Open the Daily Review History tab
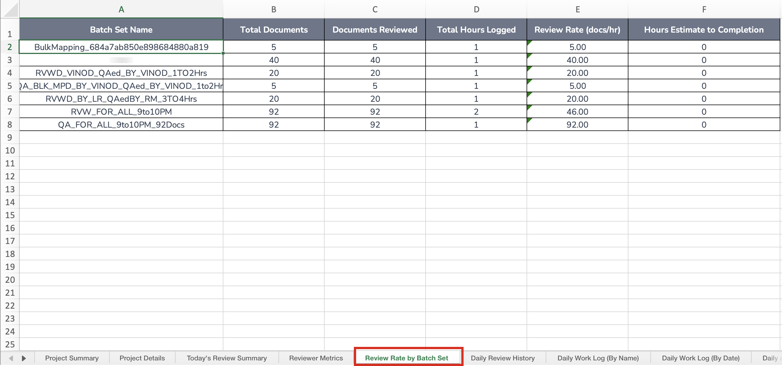 (x=502, y=358)
